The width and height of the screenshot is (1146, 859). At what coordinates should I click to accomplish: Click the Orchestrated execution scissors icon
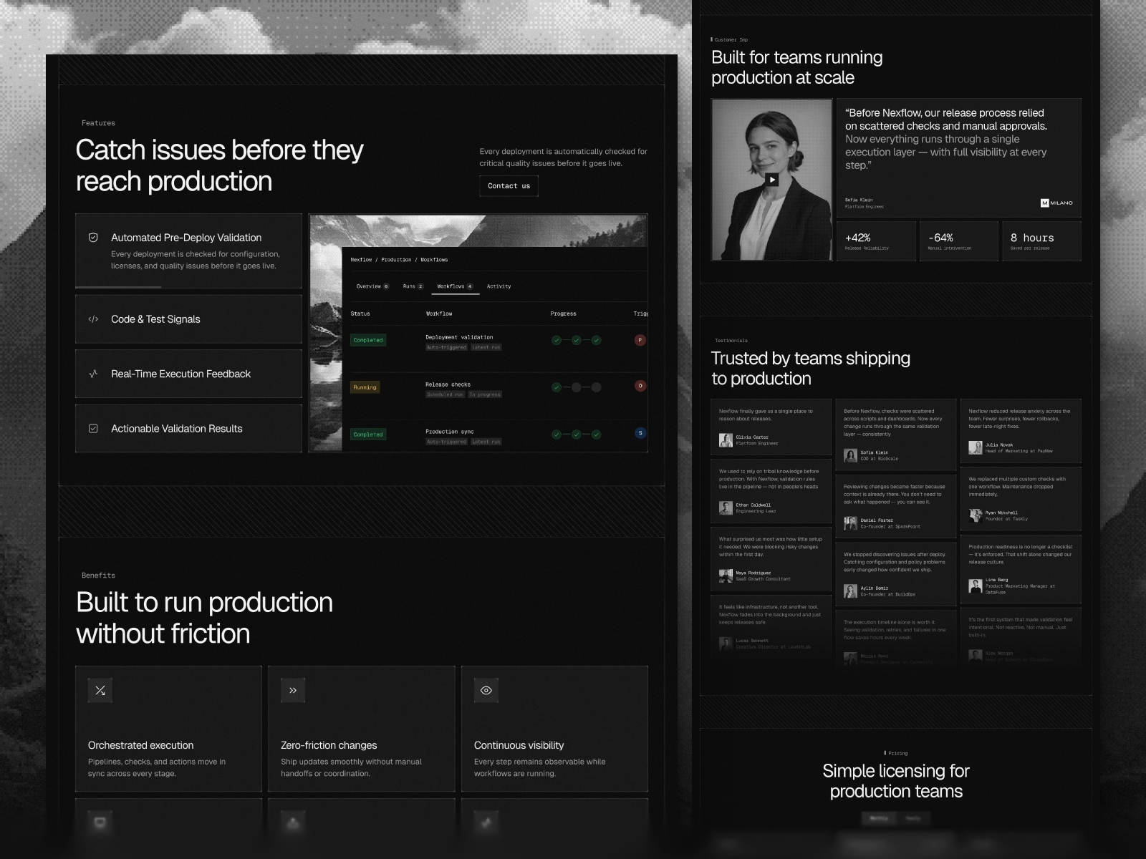tap(100, 689)
